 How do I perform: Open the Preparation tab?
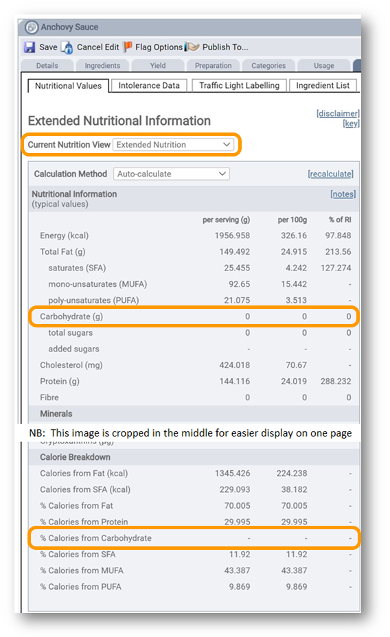(214, 65)
